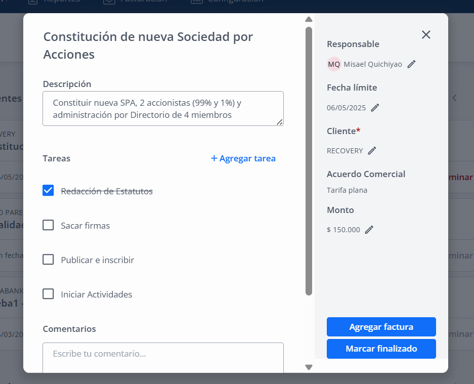Check the Sacar firmas task

tap(48, 225)
